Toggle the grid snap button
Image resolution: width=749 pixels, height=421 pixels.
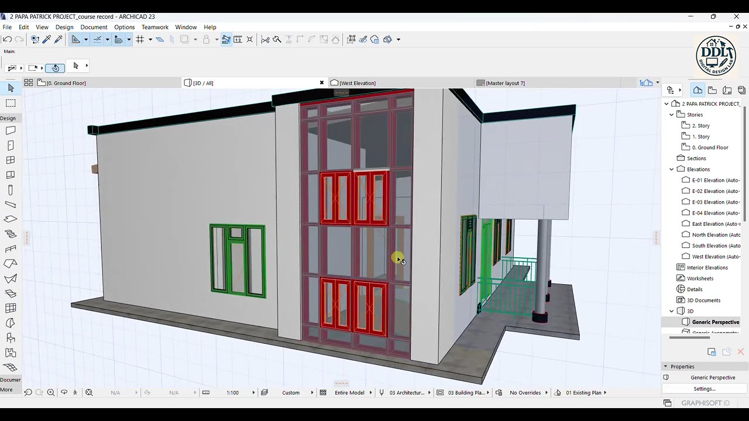point(140,39)
